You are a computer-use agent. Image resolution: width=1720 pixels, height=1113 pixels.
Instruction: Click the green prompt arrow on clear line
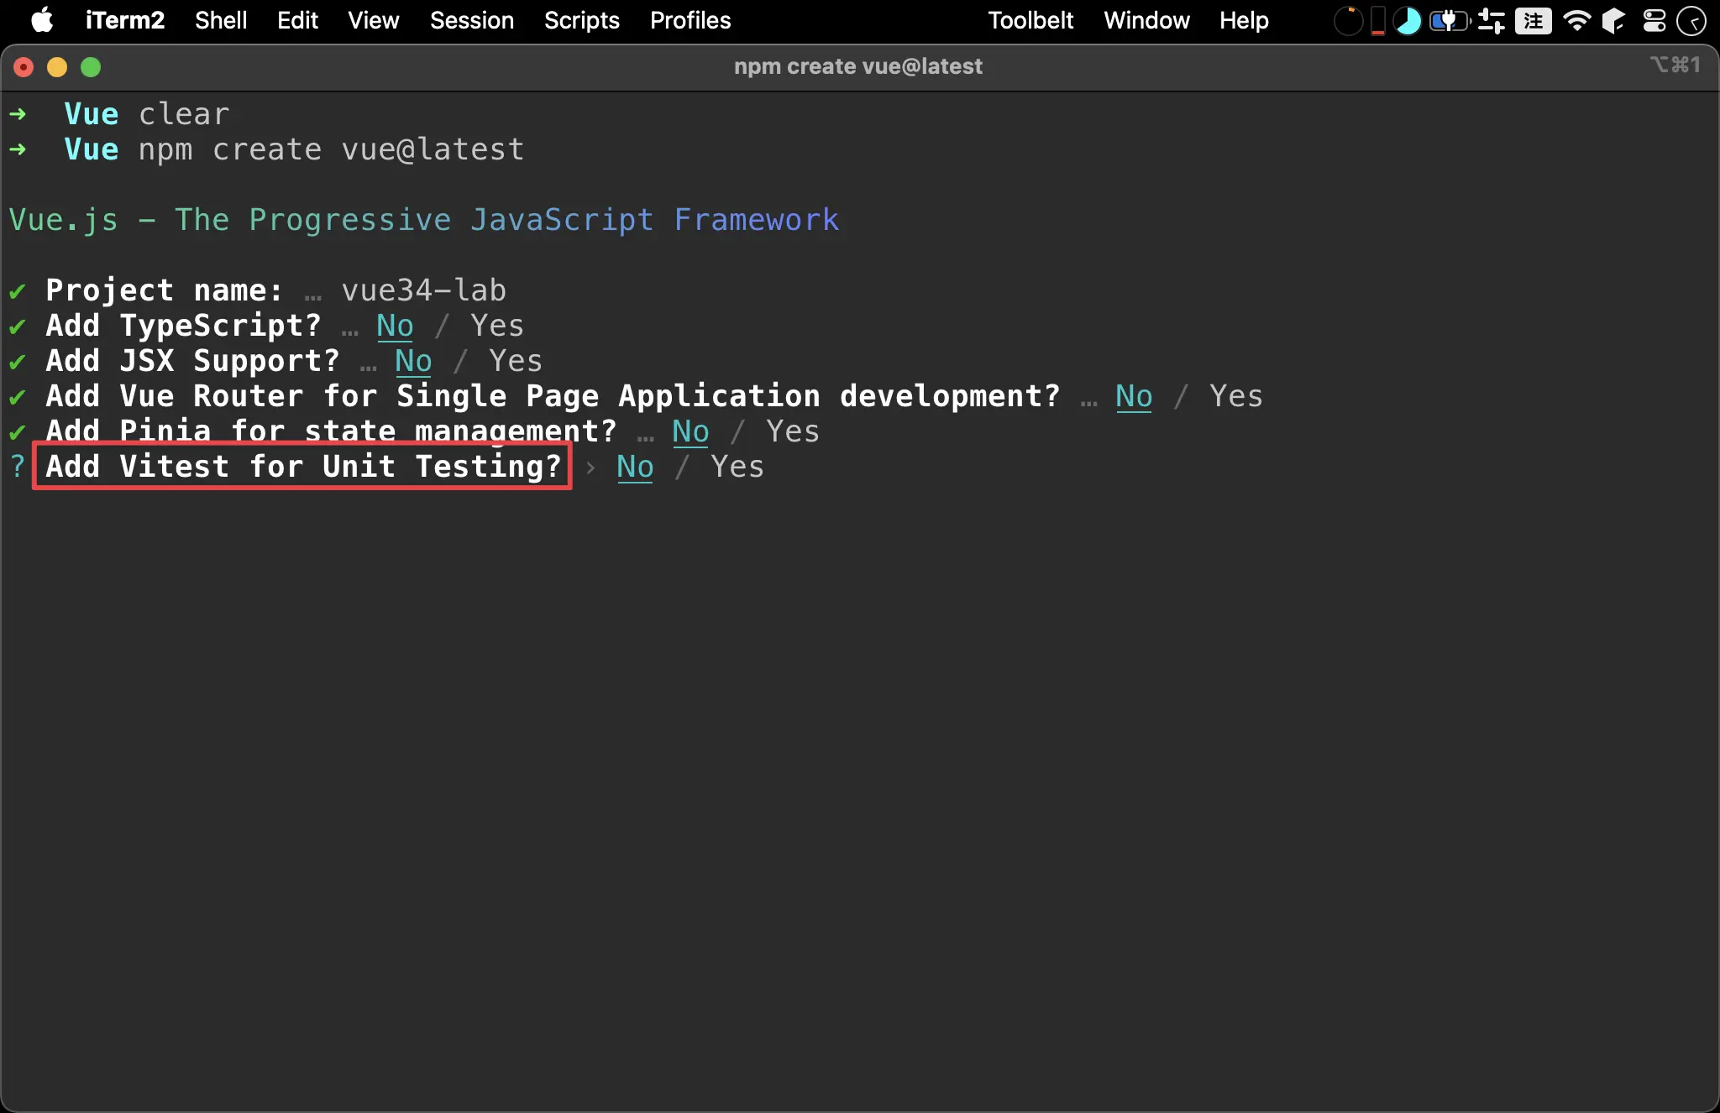pyautogui.click(x=18, y=114)
